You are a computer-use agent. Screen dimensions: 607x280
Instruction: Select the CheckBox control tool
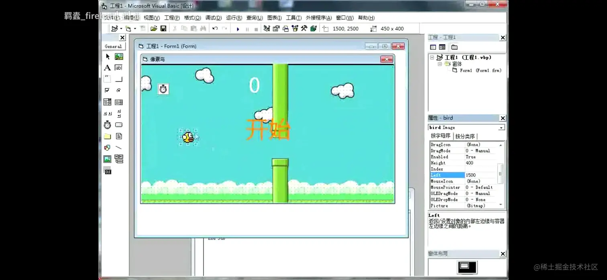tap(108, 90)
